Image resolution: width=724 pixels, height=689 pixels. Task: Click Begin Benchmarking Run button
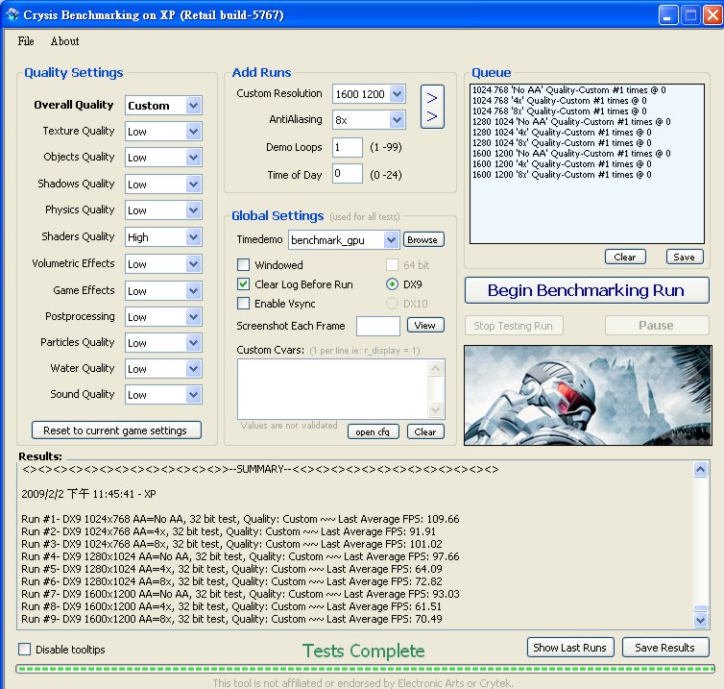click(x=587, y=290)
